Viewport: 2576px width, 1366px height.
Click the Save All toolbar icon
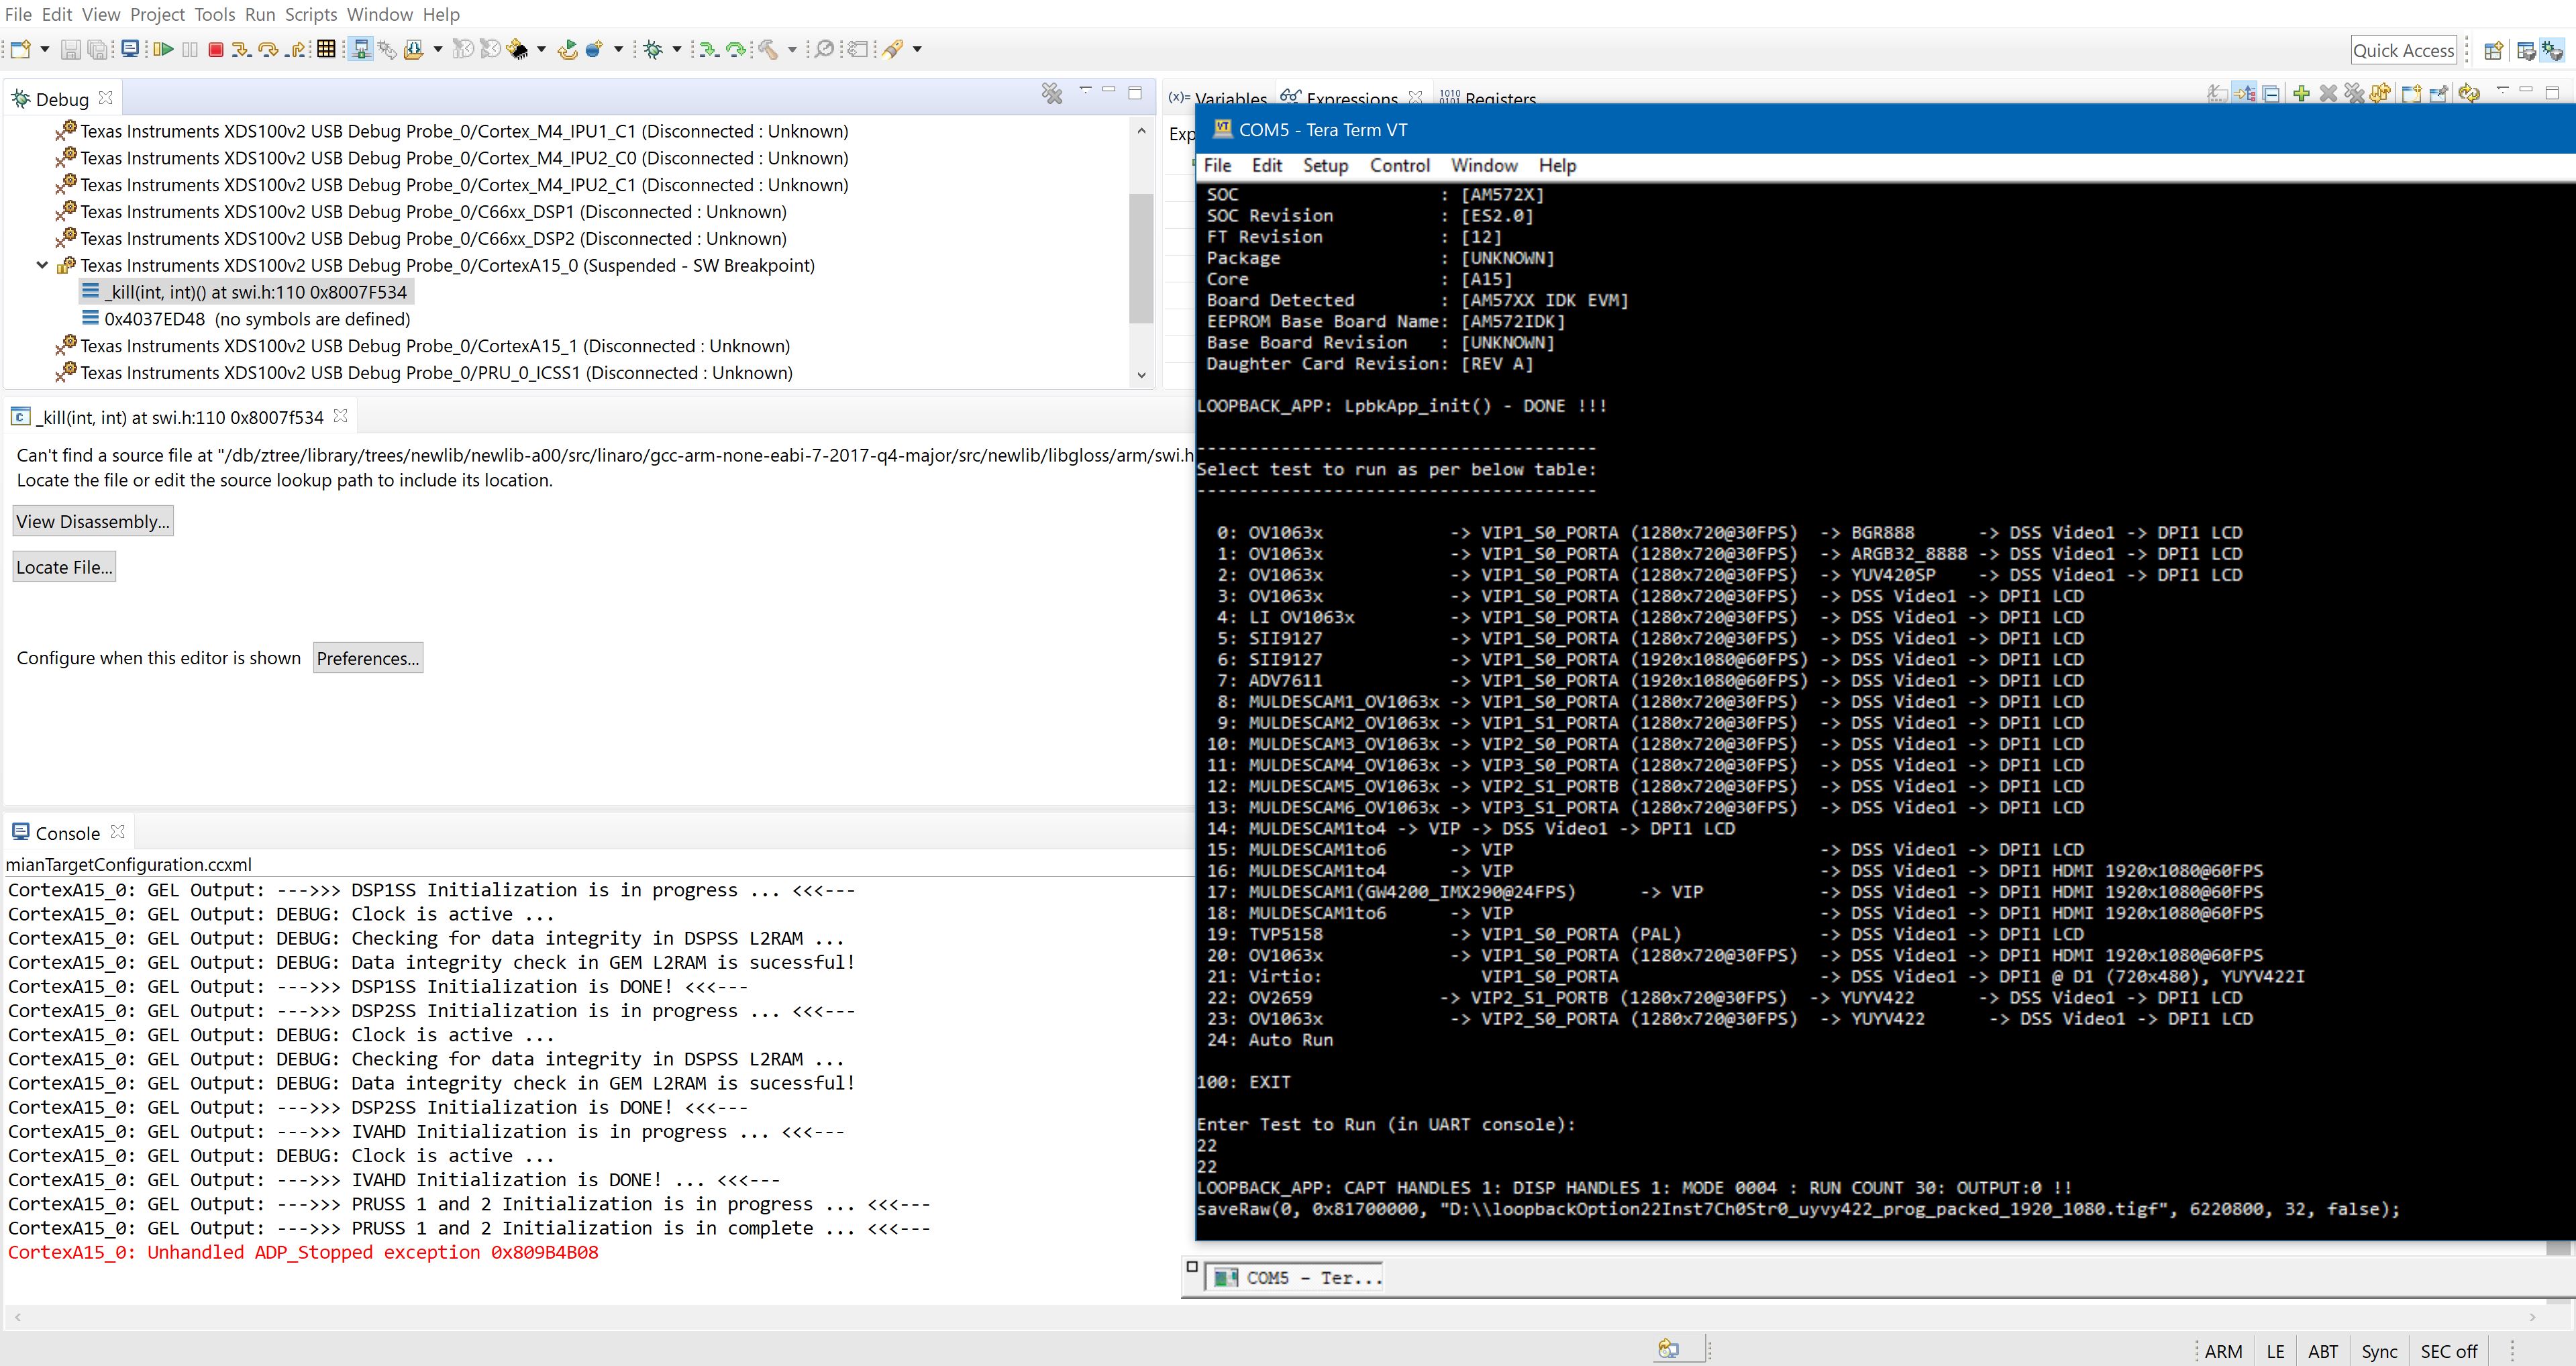[97, 49]
